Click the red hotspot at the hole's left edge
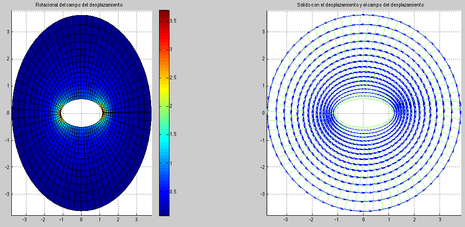 (x=60, y=113)
